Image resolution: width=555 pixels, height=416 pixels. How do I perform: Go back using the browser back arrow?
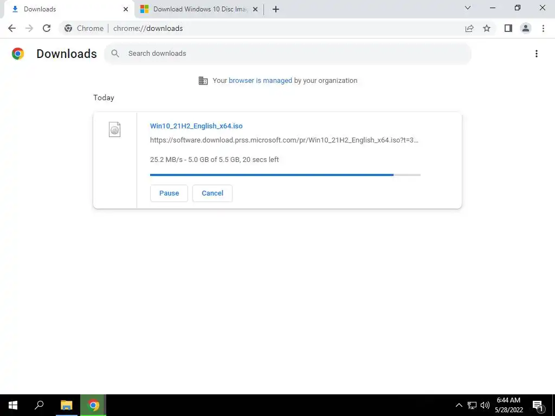(12, 28)
